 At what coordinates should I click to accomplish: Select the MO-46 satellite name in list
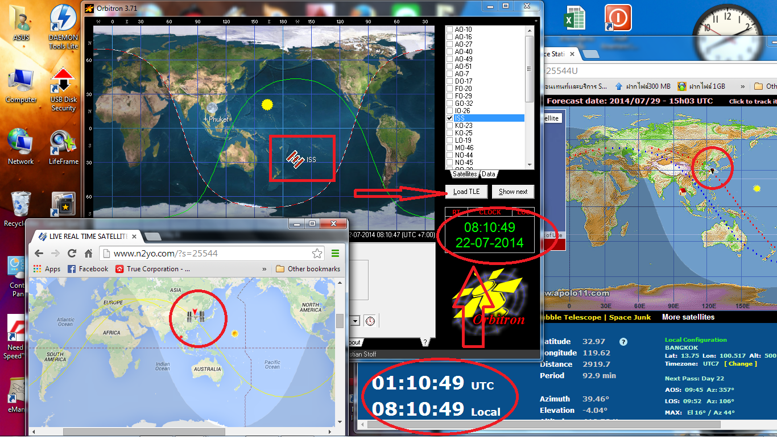point(464,148)
